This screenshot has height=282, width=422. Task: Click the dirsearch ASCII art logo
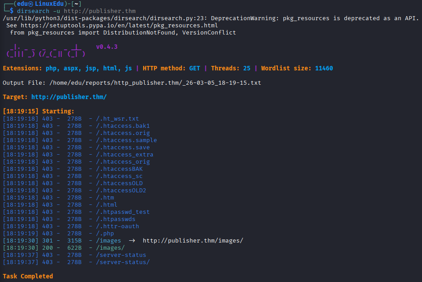tap(46, 51)
